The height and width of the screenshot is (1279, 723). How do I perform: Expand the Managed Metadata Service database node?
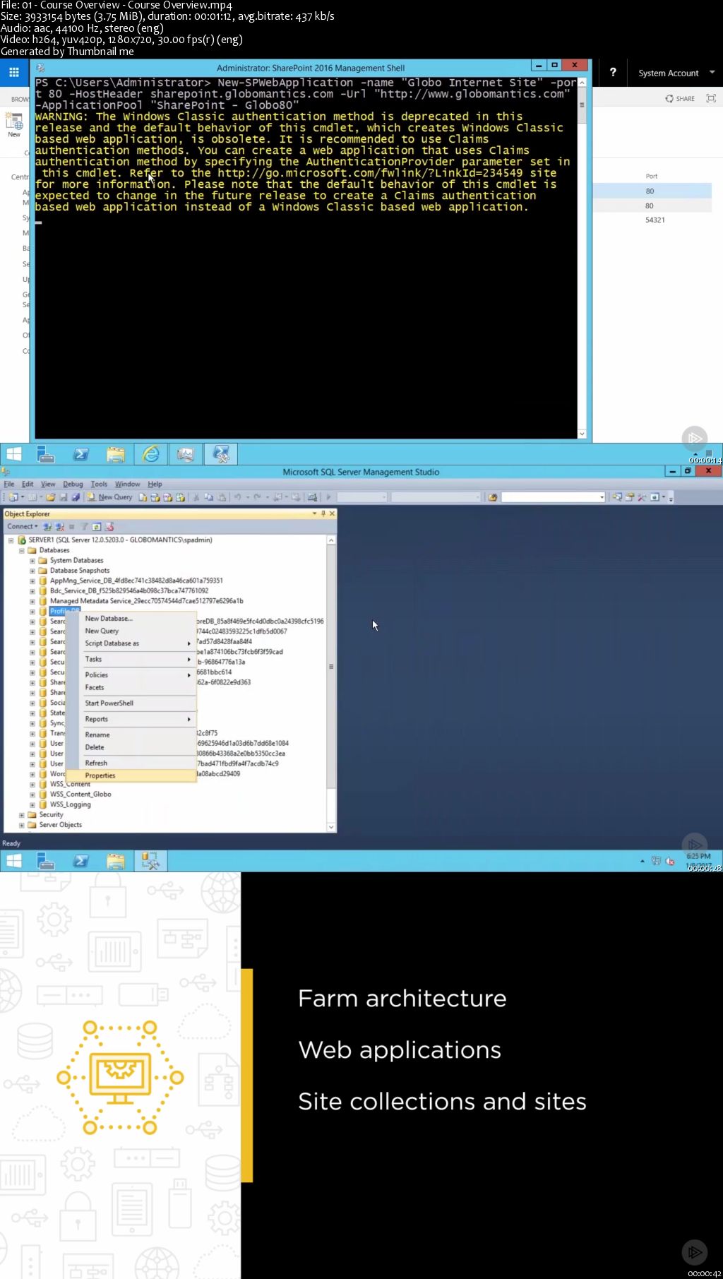tap(32, 601)
